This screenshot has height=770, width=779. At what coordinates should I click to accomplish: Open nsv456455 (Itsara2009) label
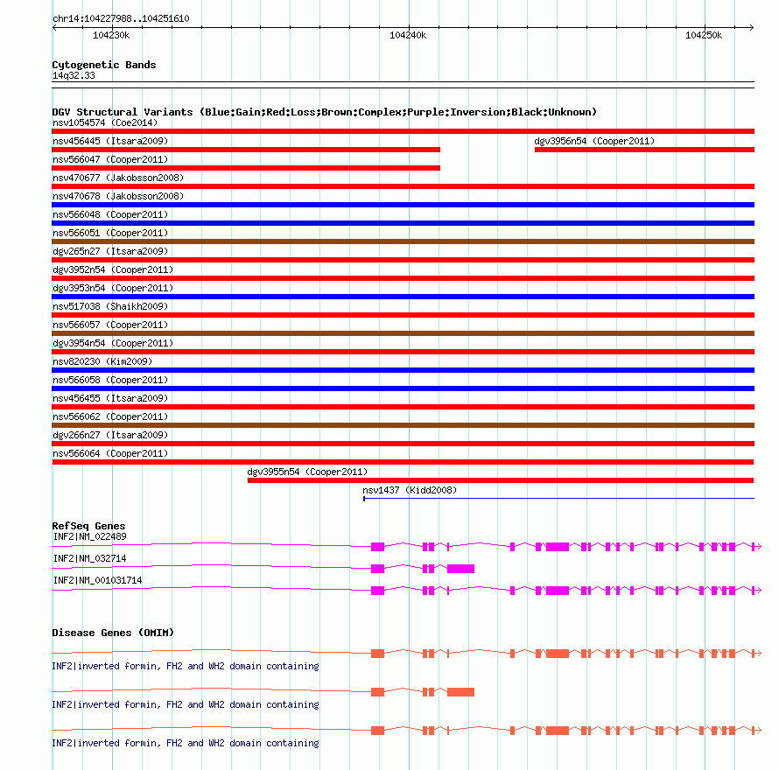coord(110,398)
